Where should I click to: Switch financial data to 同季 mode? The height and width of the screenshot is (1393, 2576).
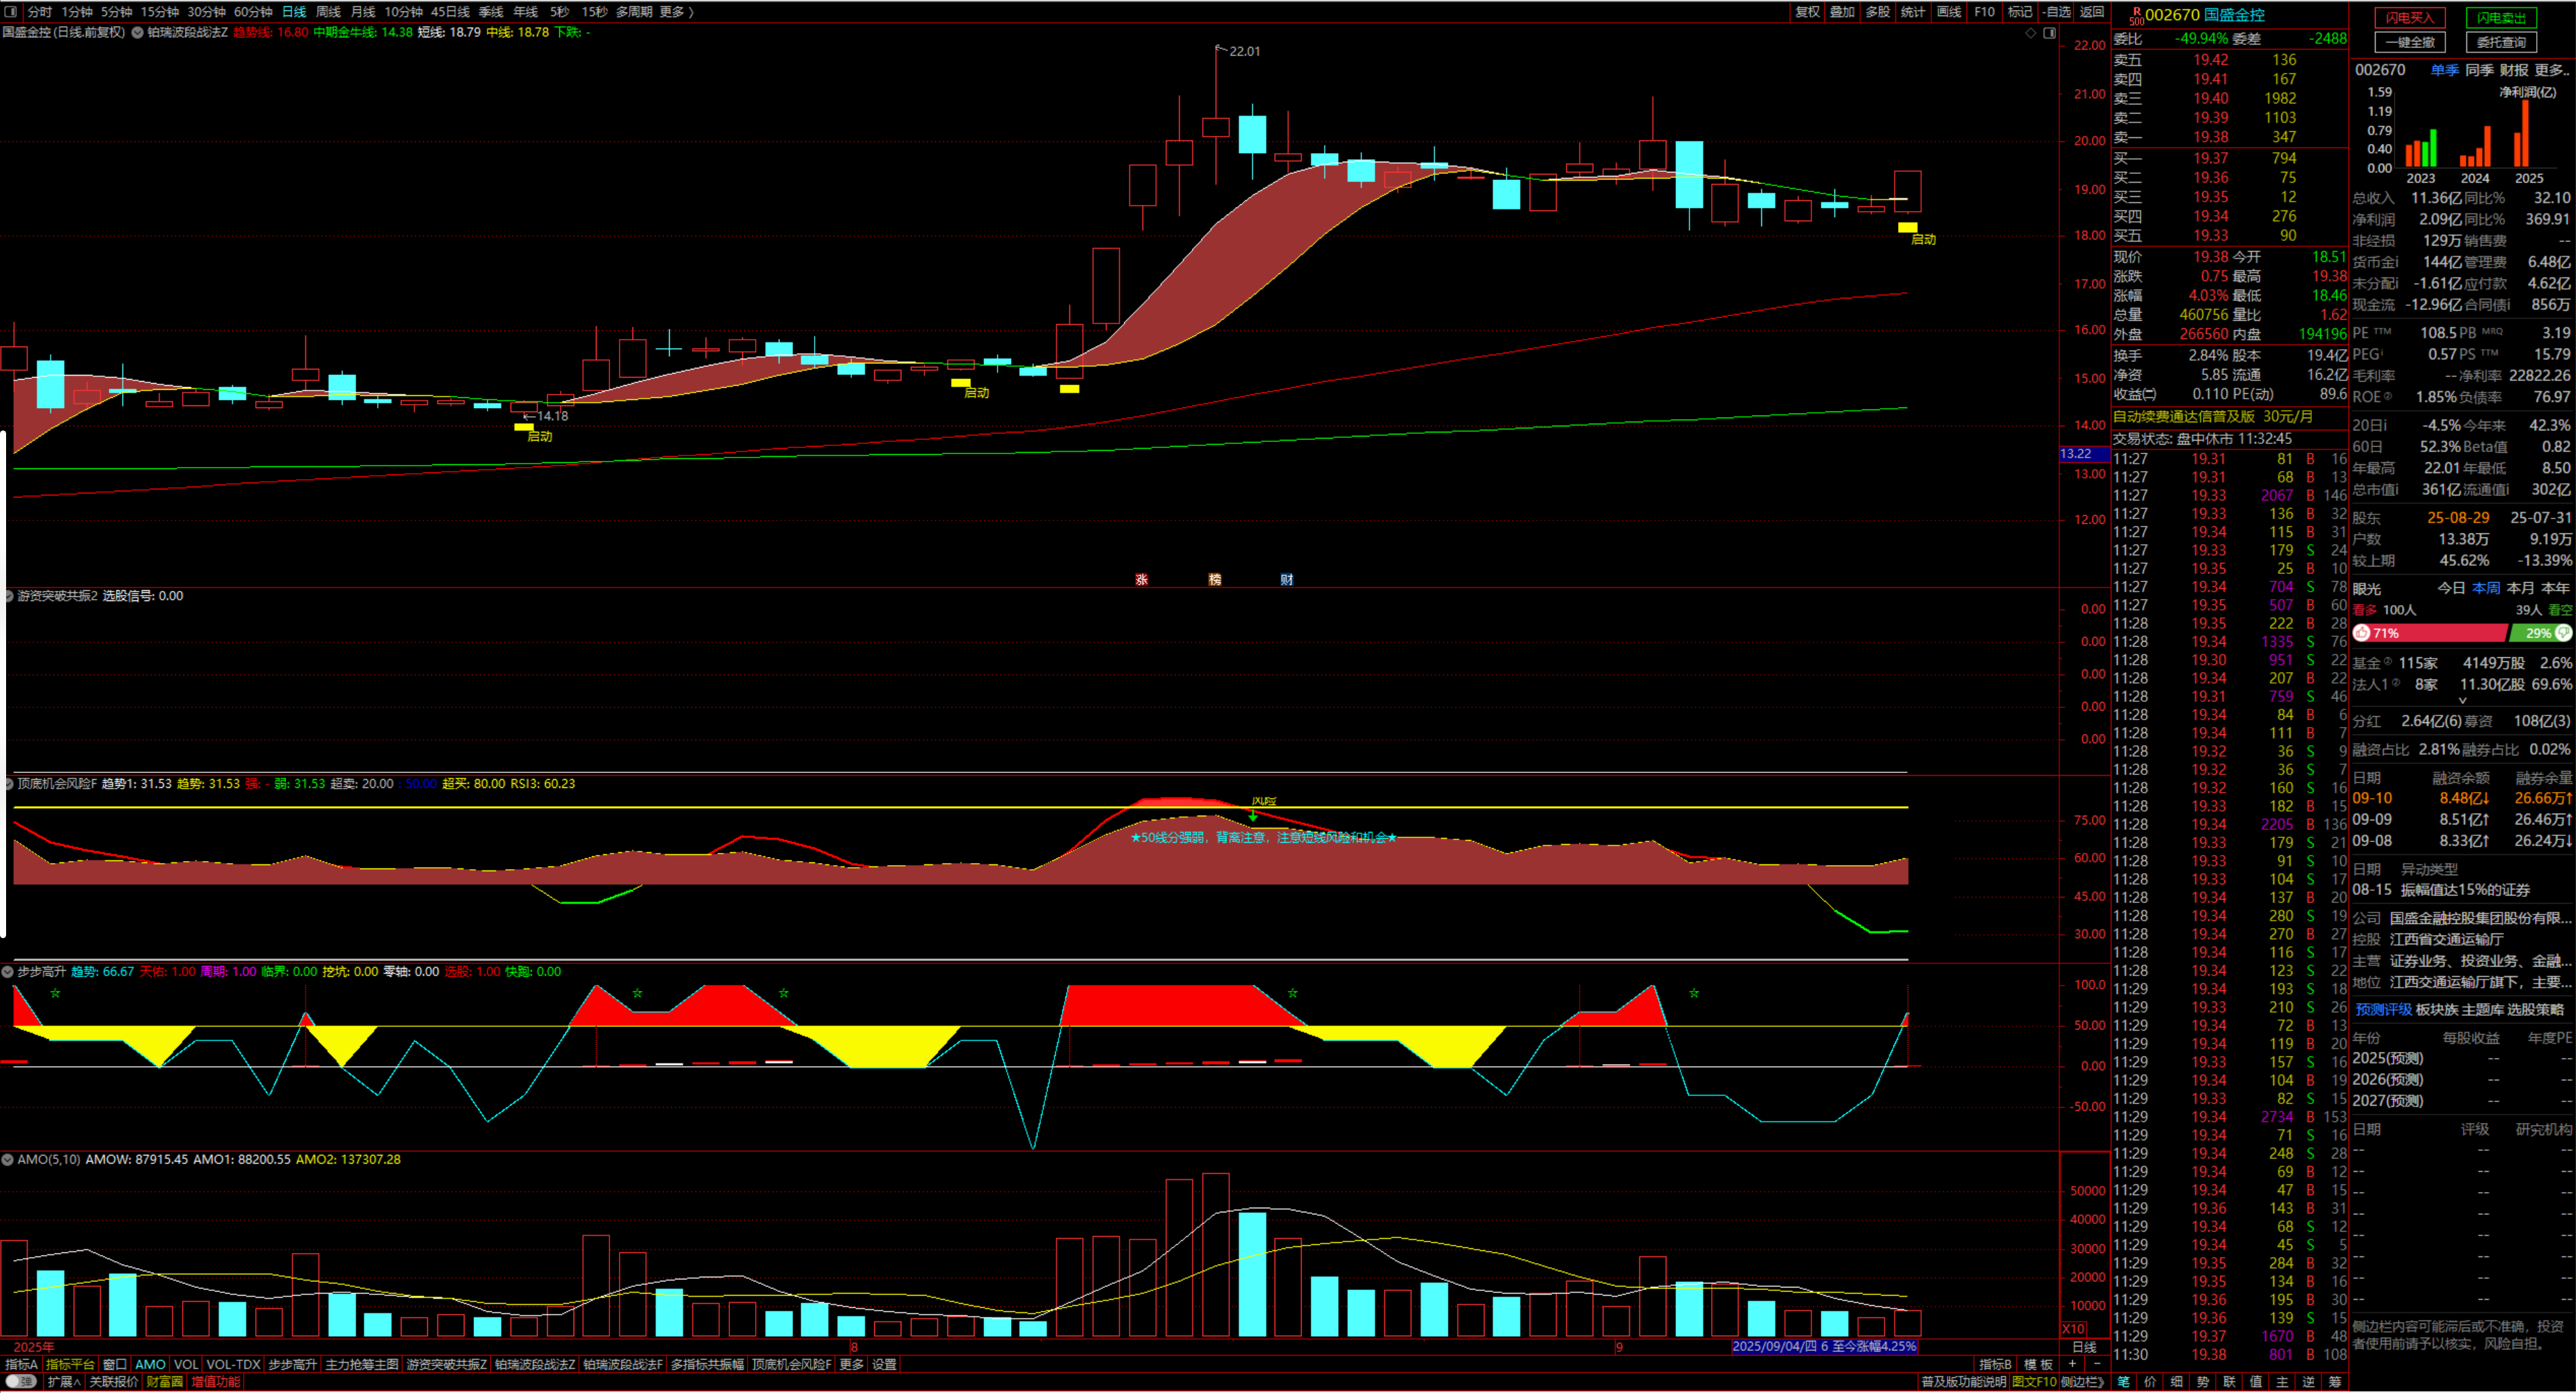(2479, 70)
